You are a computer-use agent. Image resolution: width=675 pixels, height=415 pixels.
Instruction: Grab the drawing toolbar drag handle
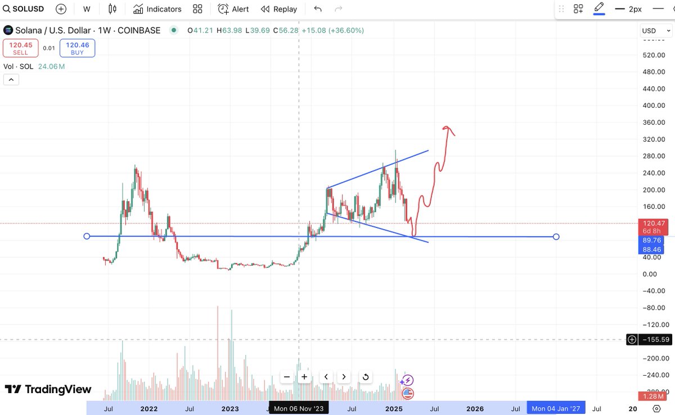coord(561,9)
